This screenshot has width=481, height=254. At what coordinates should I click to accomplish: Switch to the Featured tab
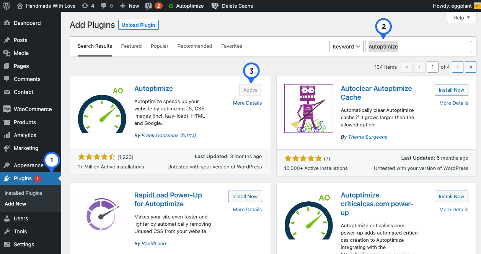tap(131, 46)
